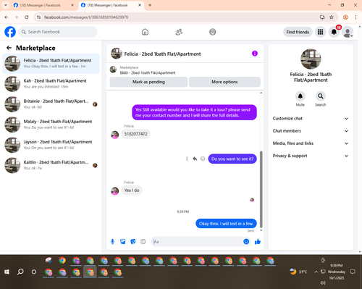Open Kaitlin conversation in list
The image size is (362, 289).
point(51,165)
